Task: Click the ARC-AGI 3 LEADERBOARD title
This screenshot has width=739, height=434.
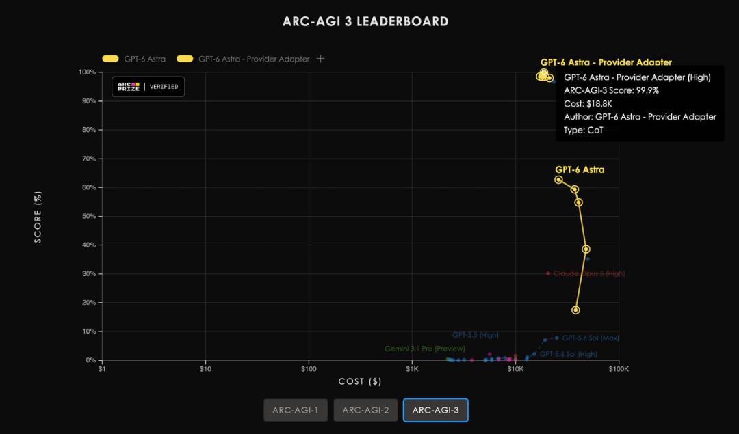Action: (x=365, y=22)
